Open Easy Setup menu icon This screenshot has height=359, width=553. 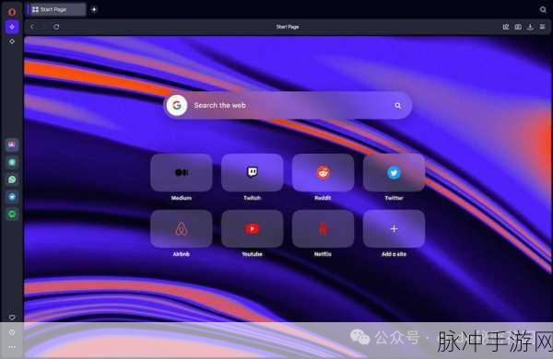543,27
